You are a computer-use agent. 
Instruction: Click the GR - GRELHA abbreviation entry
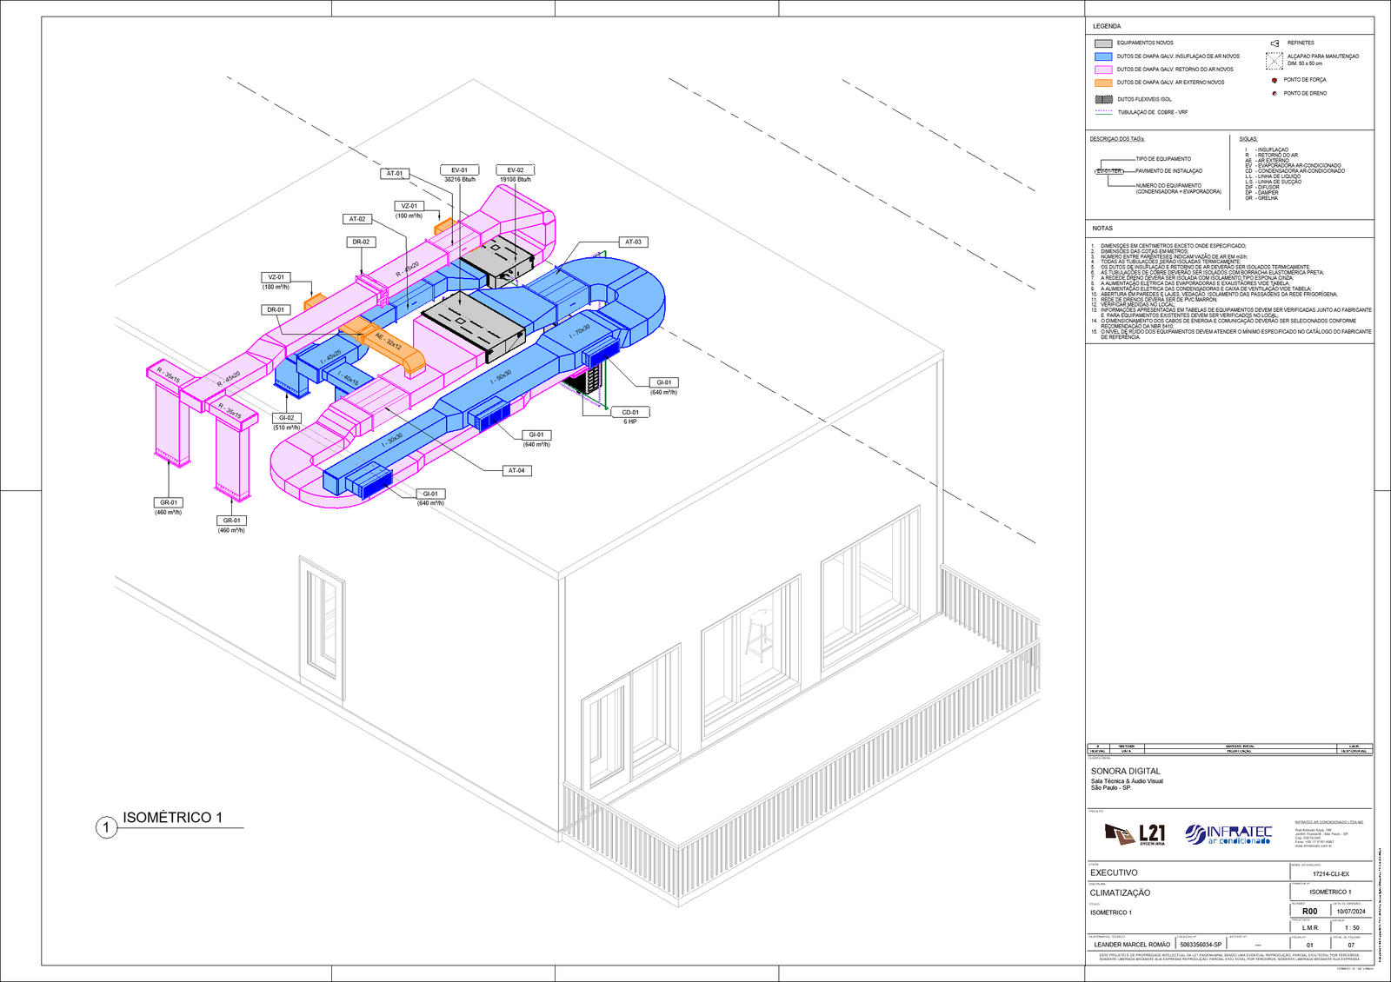pos(1261,198)
